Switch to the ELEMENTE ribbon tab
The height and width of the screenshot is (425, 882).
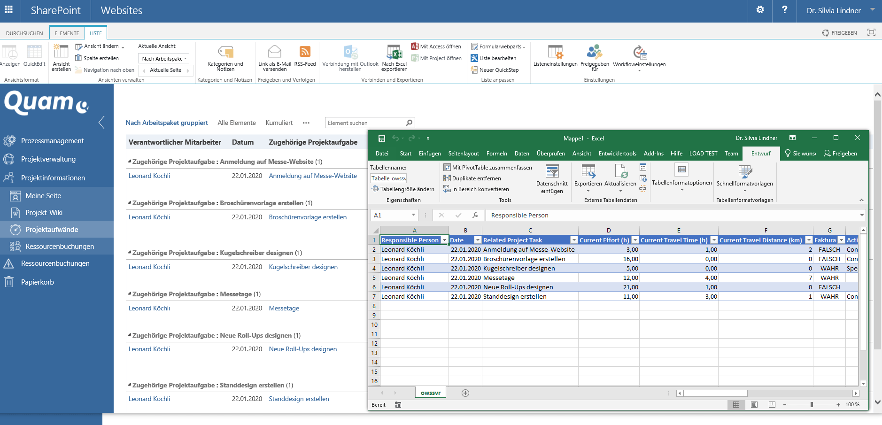67,32
